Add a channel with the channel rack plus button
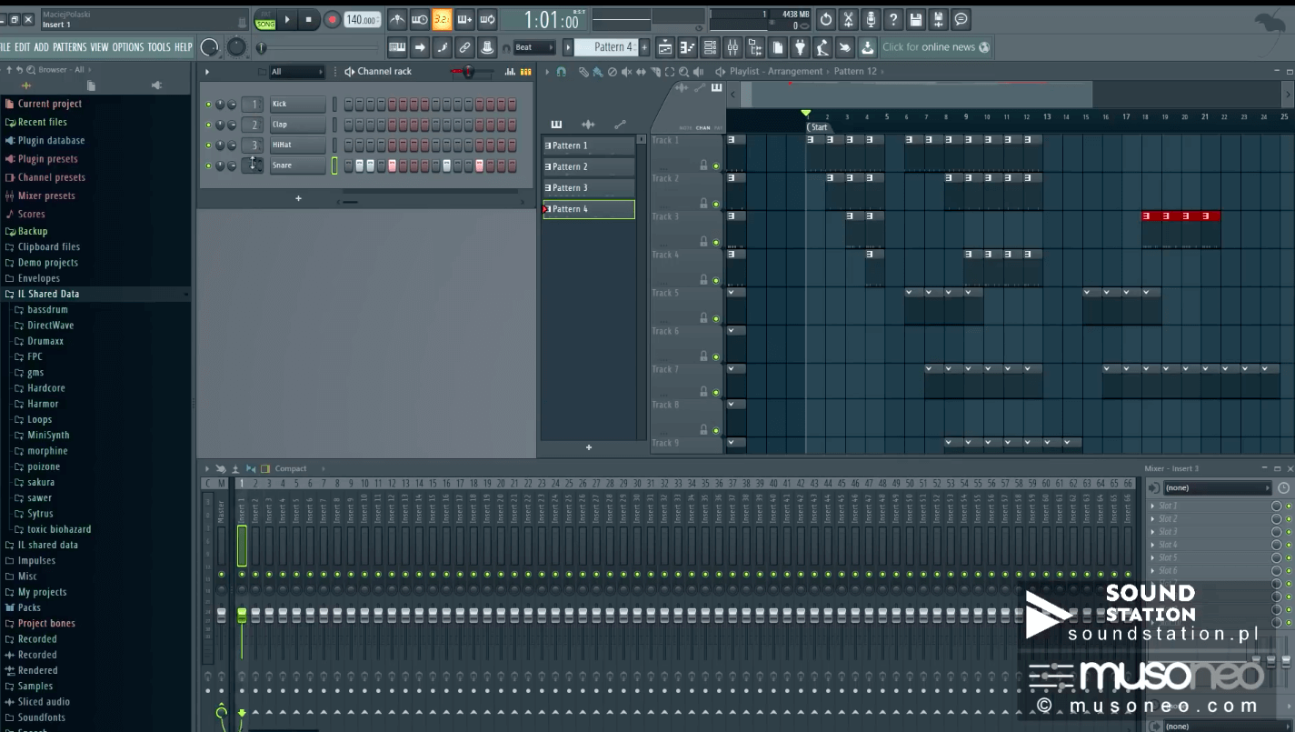Image resolution: width=1295 pixels, height=732 pixels. (298, 198)
